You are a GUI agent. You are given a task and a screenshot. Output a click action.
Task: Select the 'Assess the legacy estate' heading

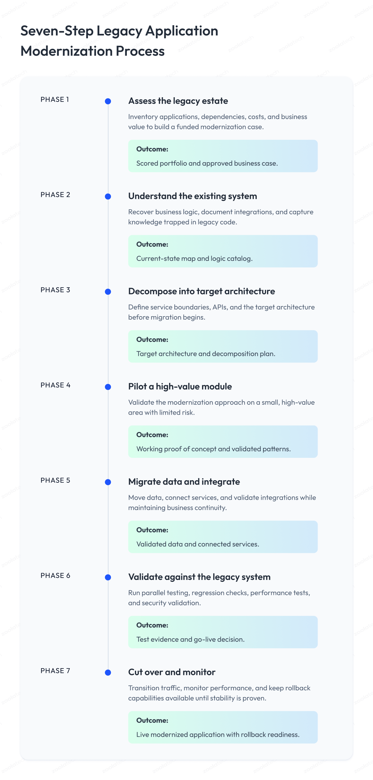[178, 101]
